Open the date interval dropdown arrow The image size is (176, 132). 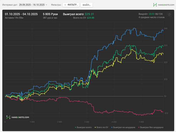(x=47, y=5)
